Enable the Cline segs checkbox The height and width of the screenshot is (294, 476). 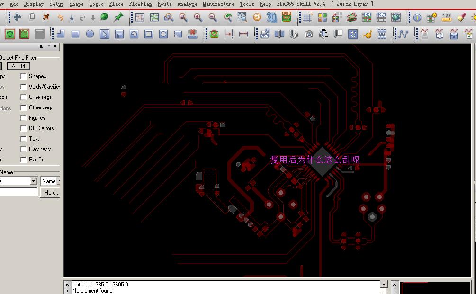coord(23,97)
